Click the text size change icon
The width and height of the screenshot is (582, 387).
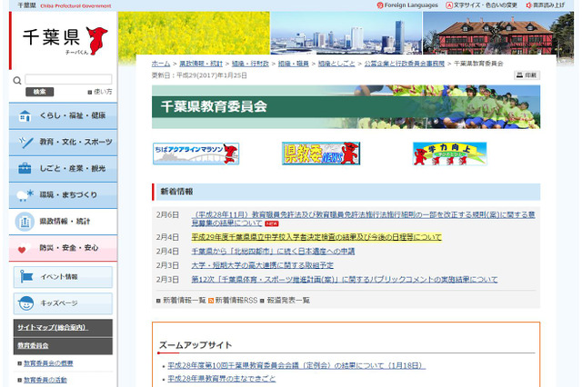coord(449,5)
